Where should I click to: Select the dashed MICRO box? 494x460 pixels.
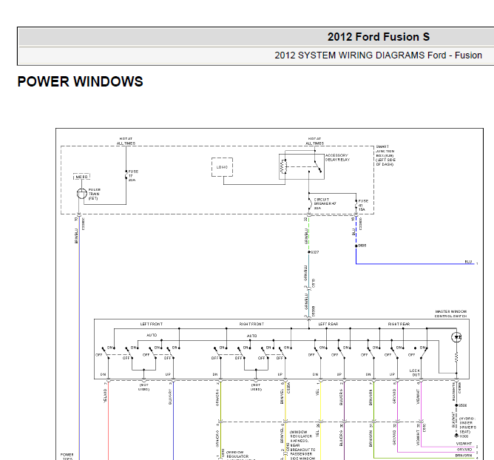[x=81, y=177]
